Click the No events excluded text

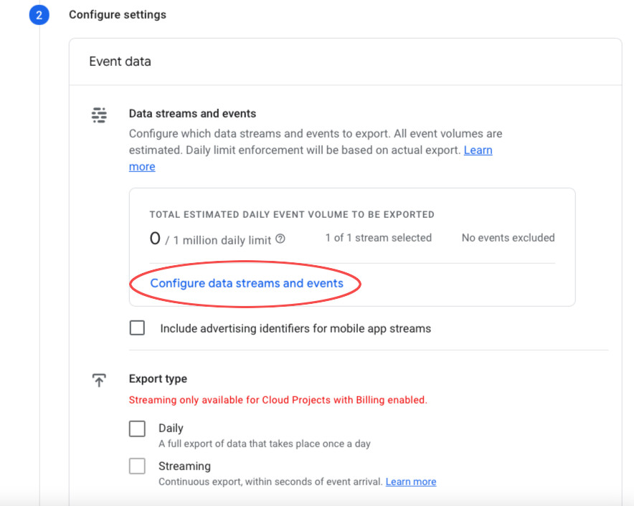508,238
